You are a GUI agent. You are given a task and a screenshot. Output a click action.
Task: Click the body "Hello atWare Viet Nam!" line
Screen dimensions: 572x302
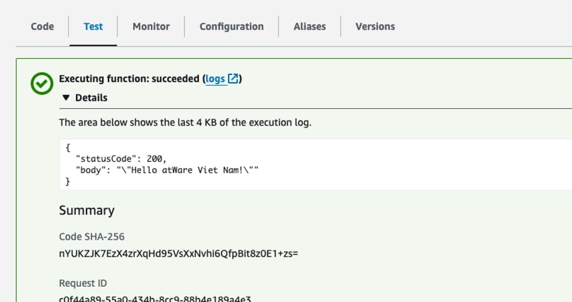point(167,170)
